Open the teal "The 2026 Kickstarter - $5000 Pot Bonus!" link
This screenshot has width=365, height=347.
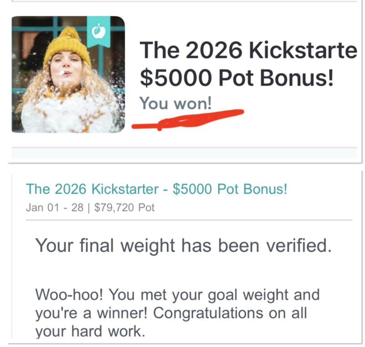[x=156, y=189]
